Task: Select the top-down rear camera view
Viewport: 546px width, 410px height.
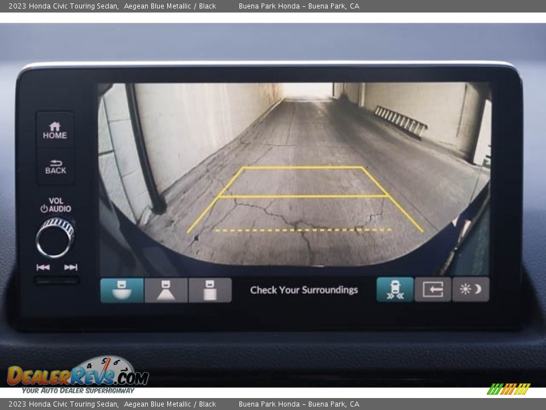Action: (210, 290)
